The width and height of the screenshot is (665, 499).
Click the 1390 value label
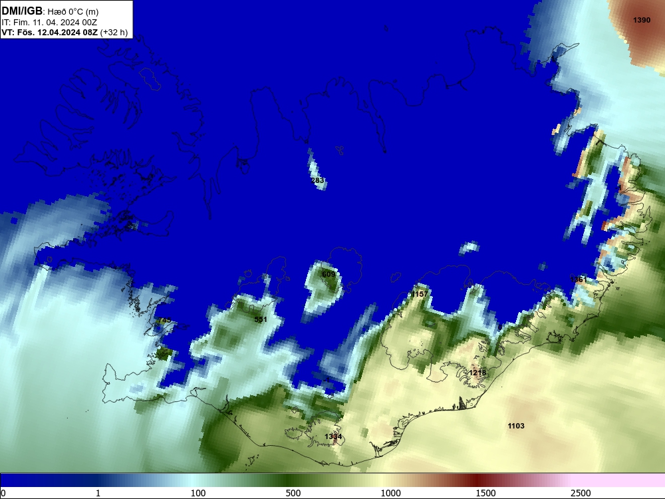[x=641, y=20]
